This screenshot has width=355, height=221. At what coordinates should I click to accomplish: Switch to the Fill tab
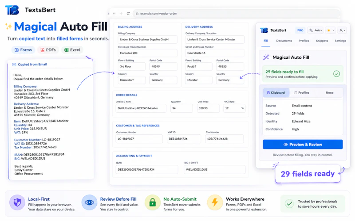tap(265, 41)
